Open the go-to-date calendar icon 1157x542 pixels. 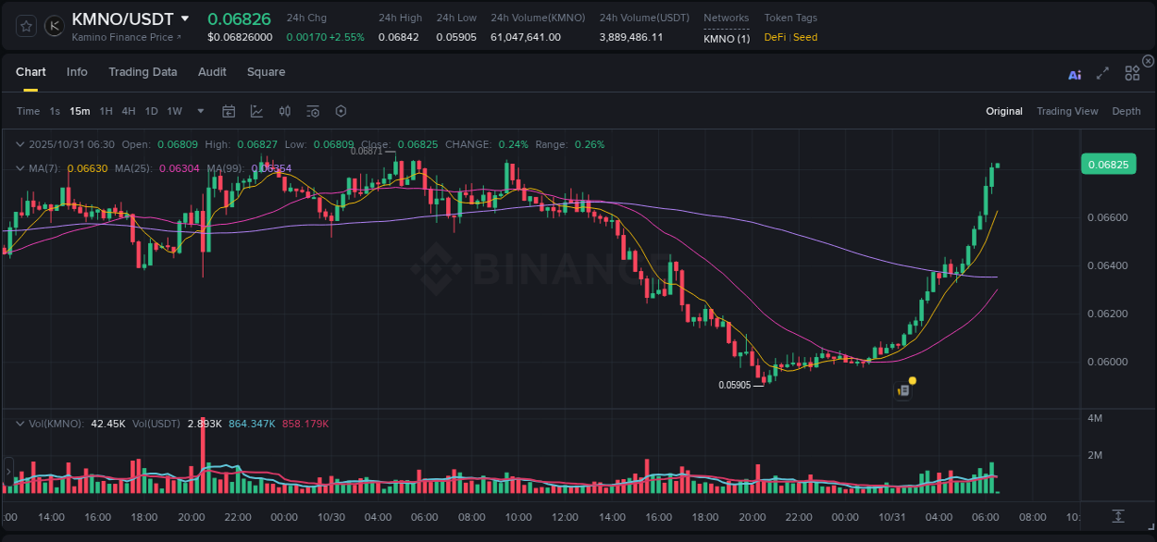(x=229, y=111)
